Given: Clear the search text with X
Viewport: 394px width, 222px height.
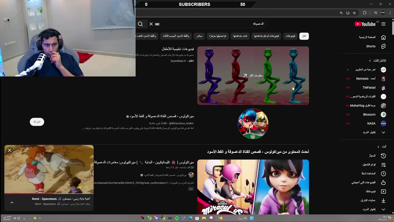Looking at the screenshot, I should click(151, 24).
